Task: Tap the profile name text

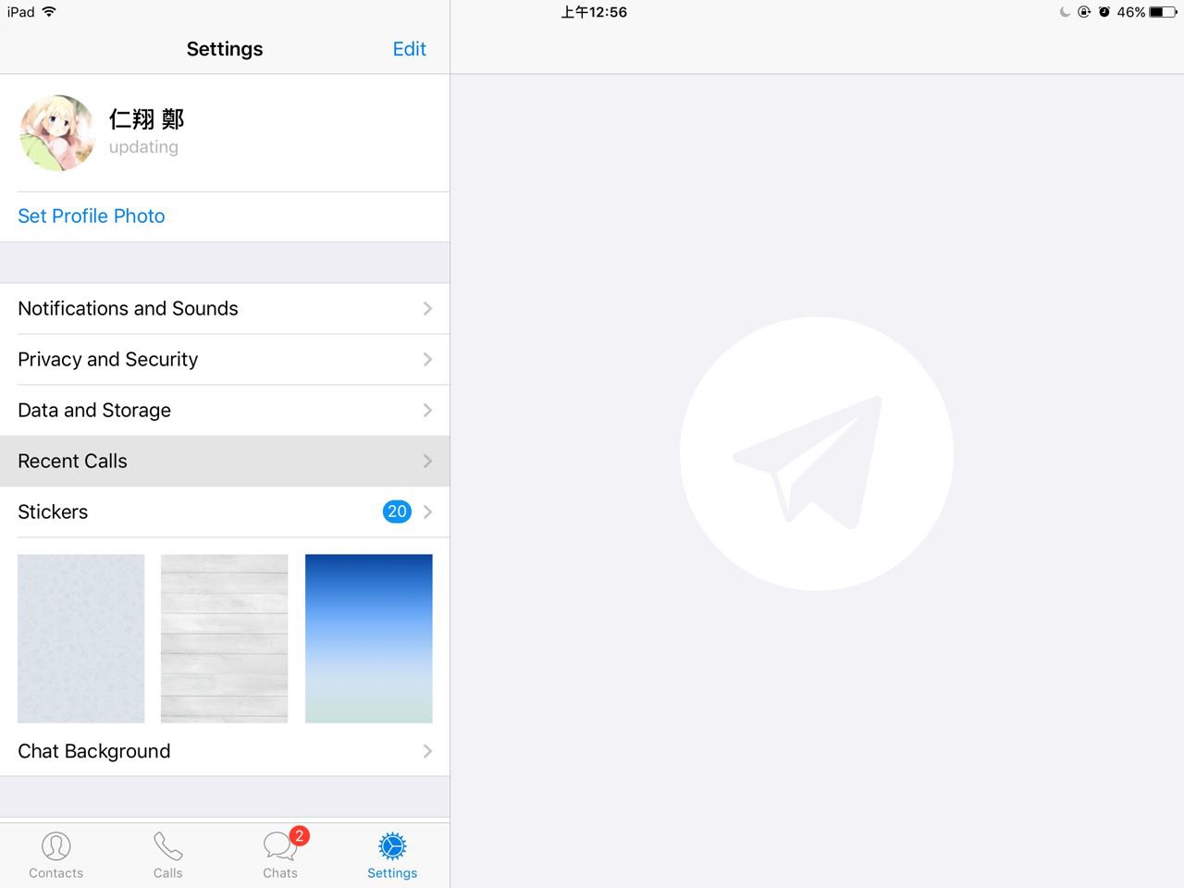Action: coord(146,119)
